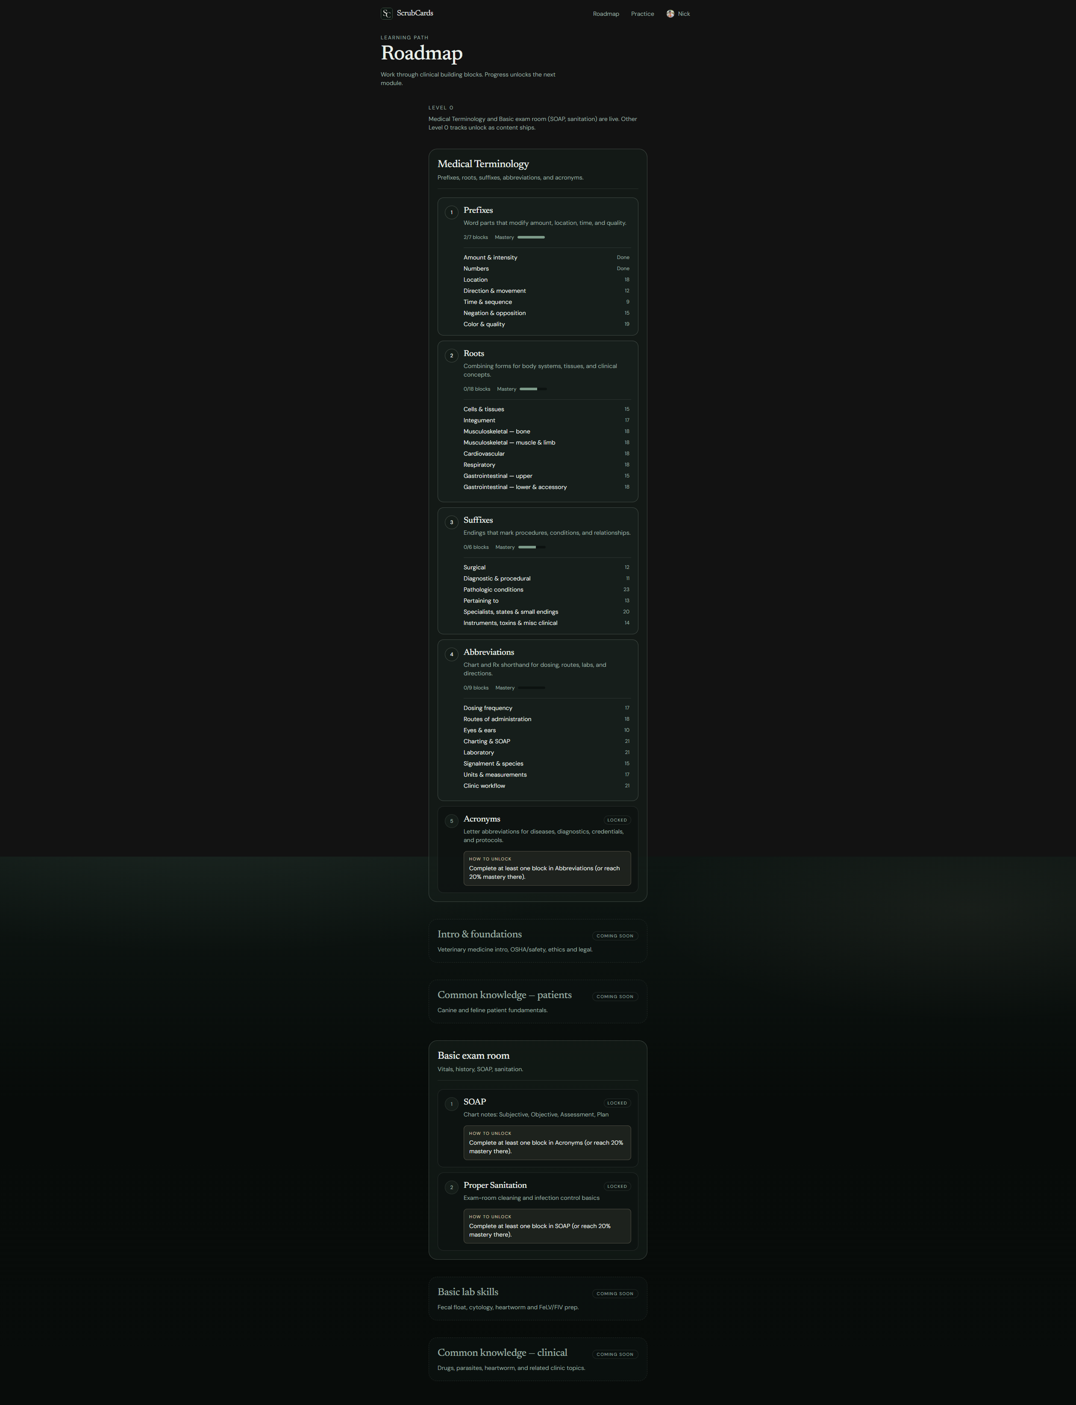Click the Acronyms LOCKED badge
1076x1405 pixels.
(x=617, y=820)
